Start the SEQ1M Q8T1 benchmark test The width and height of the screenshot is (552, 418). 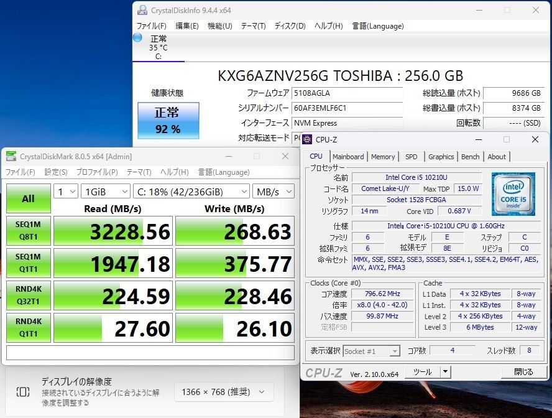click(28, 231)
